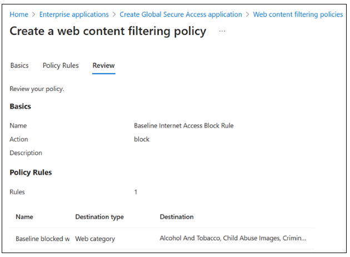Click the Rules count value 1

(x=136, y=192)
